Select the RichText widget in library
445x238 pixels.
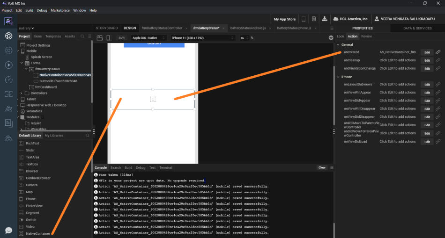(x=29, y=144)
